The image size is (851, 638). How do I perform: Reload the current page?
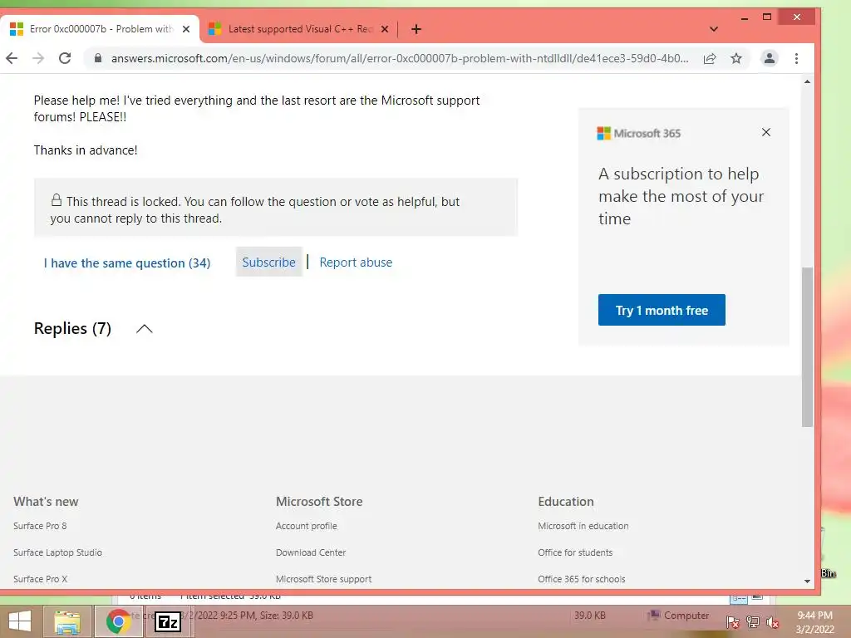(x=65, y=58)
